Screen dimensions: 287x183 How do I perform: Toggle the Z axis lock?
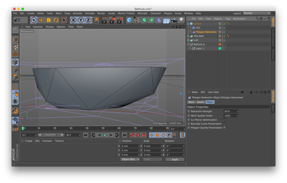[x=88, y=20]
